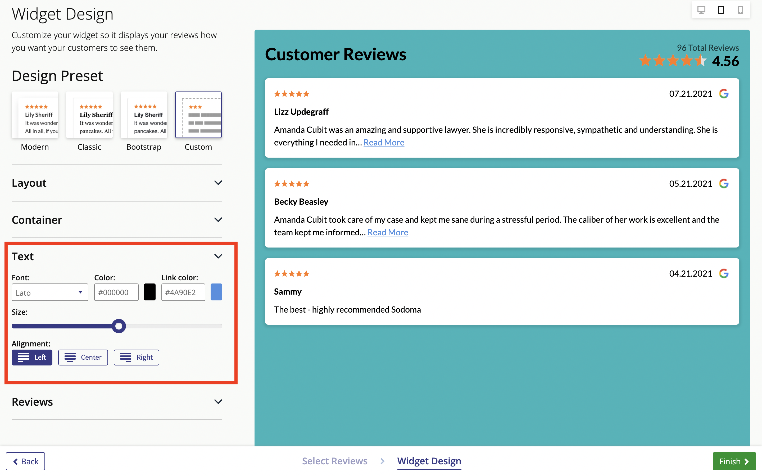Click the date 07.21.2021

pyautogui.click(x=691, y=94)
